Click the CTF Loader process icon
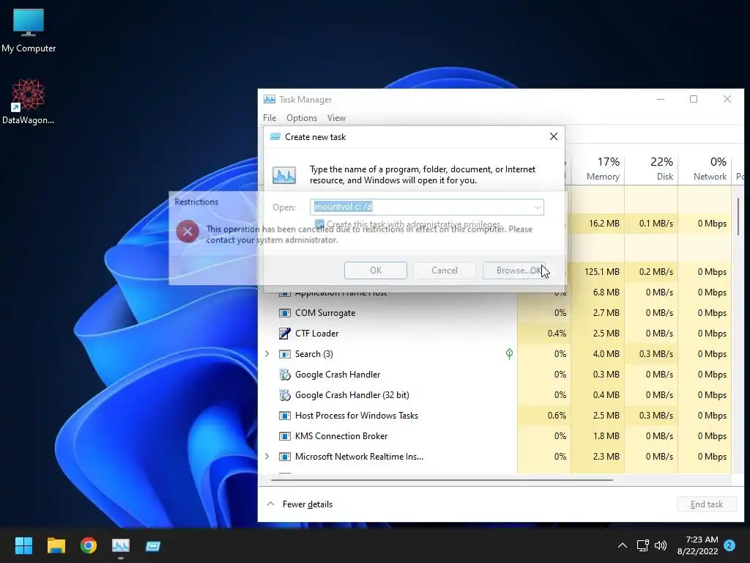This screenshot has height=563, width=750. (x=285, y=334)
